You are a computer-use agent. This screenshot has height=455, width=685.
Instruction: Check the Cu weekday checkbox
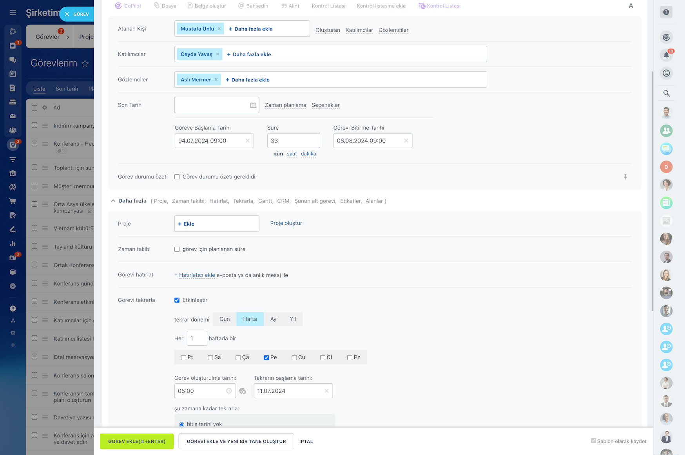click(x=294, y=357)
